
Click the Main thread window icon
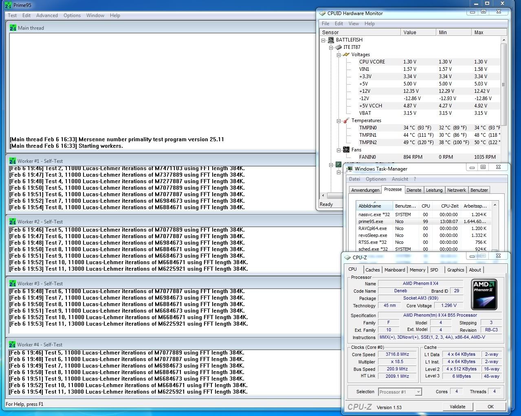coord(13,28)
